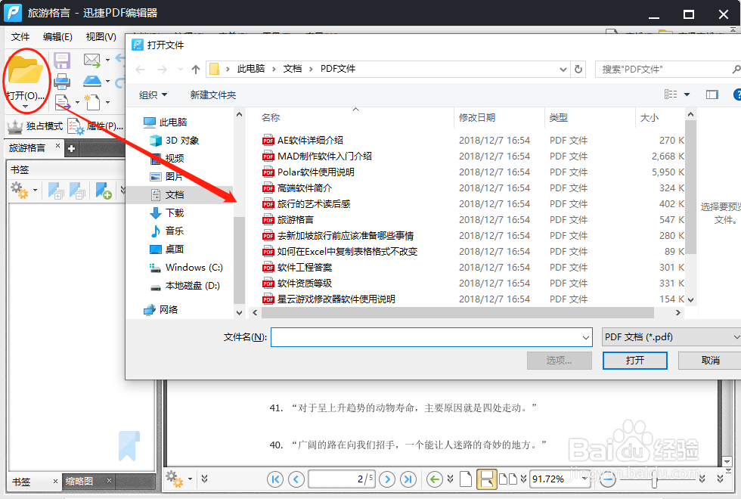The image size is (741, 499).
Task: Switch to two-page facing view mode
Action: [x=508, y=479]
